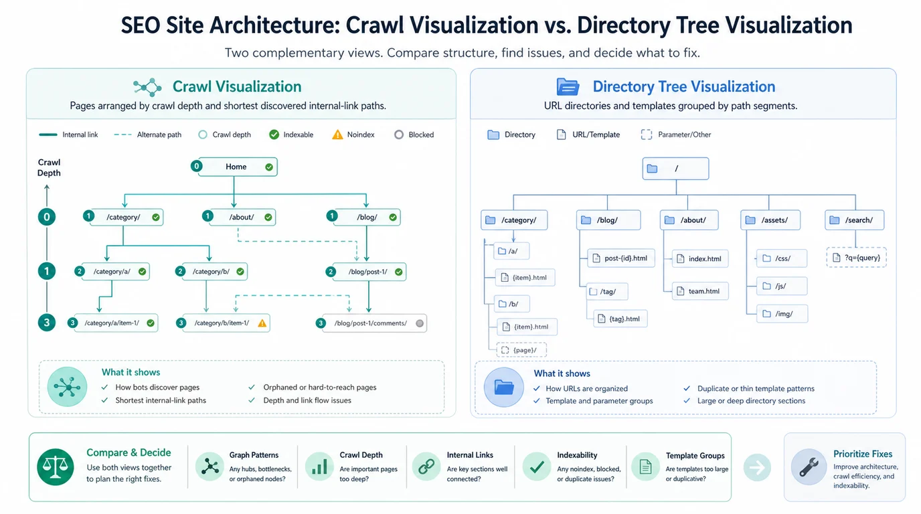Click the blocked dot on /blog/post-1/comments/
921x514 pixels.
[420, 323]
